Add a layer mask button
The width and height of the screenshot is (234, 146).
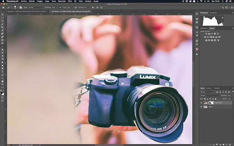pyautogui.click(x=217, y=144)
